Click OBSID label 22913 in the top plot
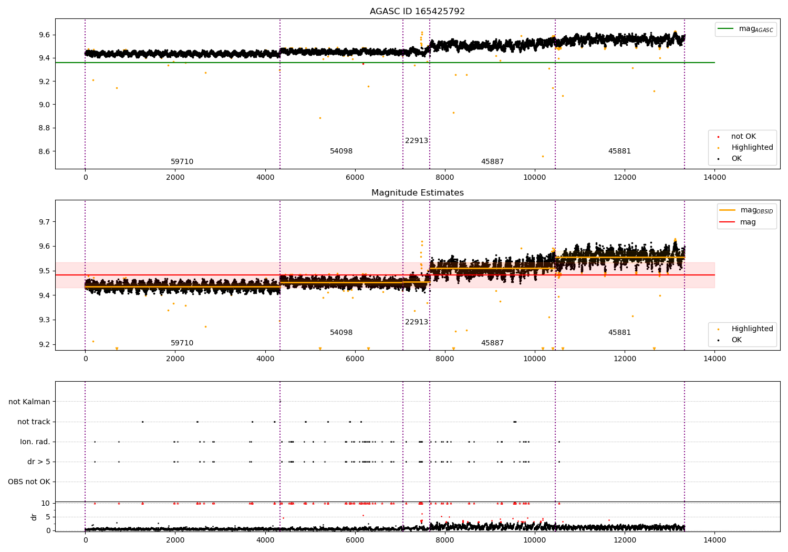The width and height of the screenshot is (788, 552). pos(416,140)
